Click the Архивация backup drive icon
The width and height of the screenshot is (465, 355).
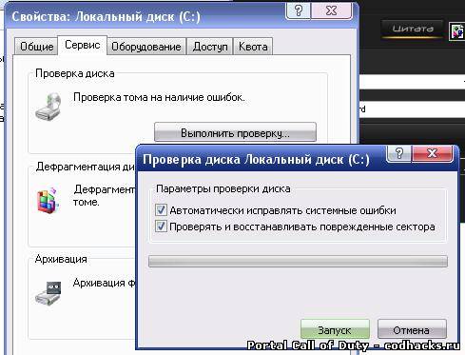coord(48,293)
